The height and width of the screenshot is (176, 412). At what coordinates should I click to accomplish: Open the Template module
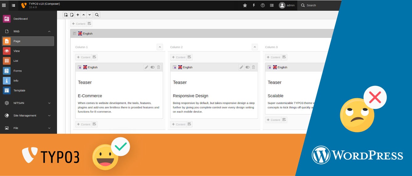[x=28, y=90]
